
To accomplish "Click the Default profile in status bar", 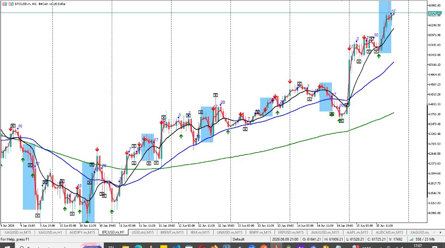I will 239,239.
